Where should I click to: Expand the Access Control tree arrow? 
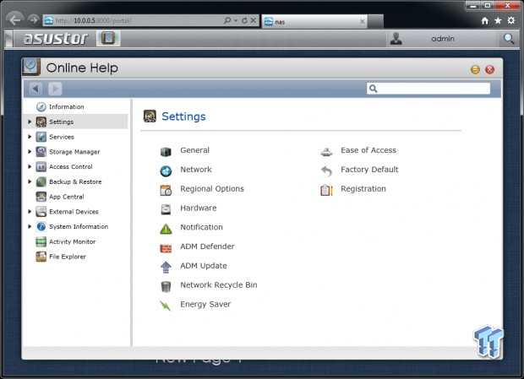[30, 166]
